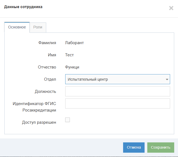
Task: Click the Отдел field label
Action: point(50,79)
